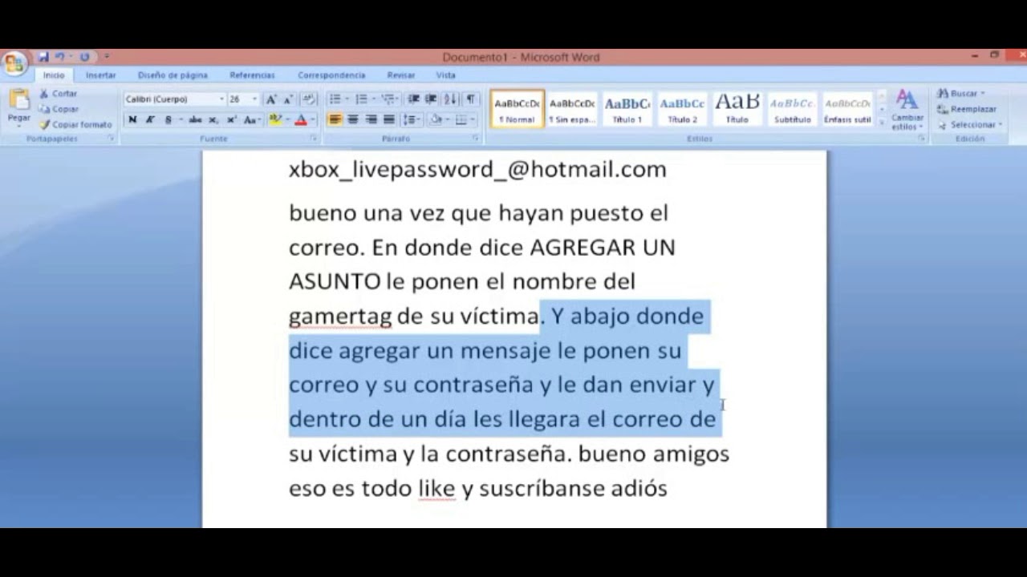
Task: Apply numbered list formatting
Action: click(362, 99)
